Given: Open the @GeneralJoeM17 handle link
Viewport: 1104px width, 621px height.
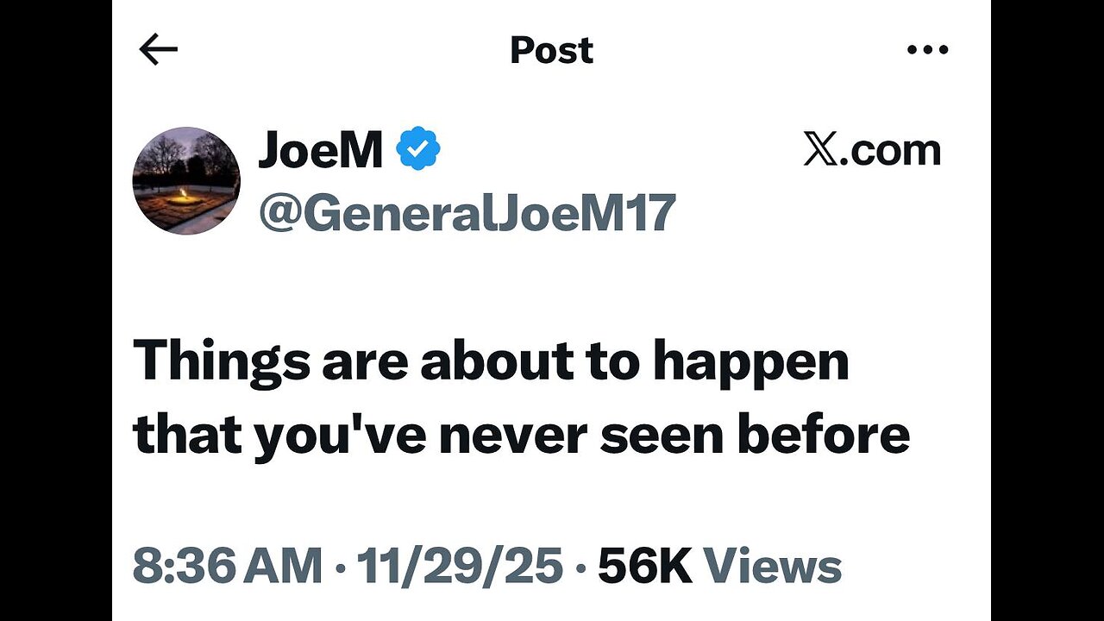Looking at the screenshot, I should pyautogui.click(x=467, y=213).
